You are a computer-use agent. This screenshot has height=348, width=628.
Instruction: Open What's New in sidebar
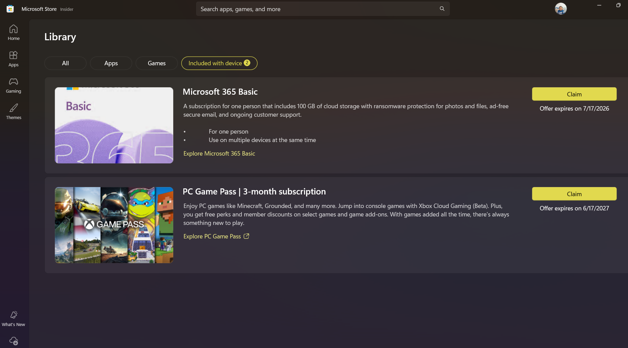click(x=14, y=319)
